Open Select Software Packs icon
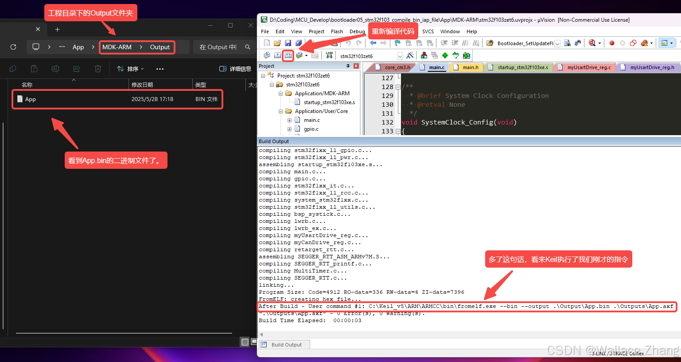The width and height of the screenshot is (681, 362). pyautogui.click(x=455, y=55)
